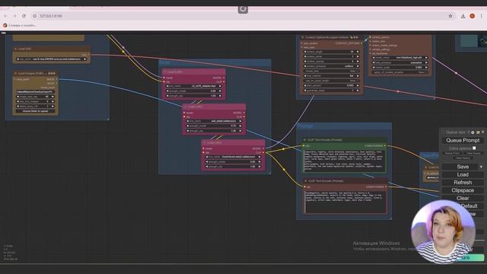Image resolution: width=487 pixels, height=274 pixels.
Task: Focus the browser address bar
Action: tap(239, 16)
